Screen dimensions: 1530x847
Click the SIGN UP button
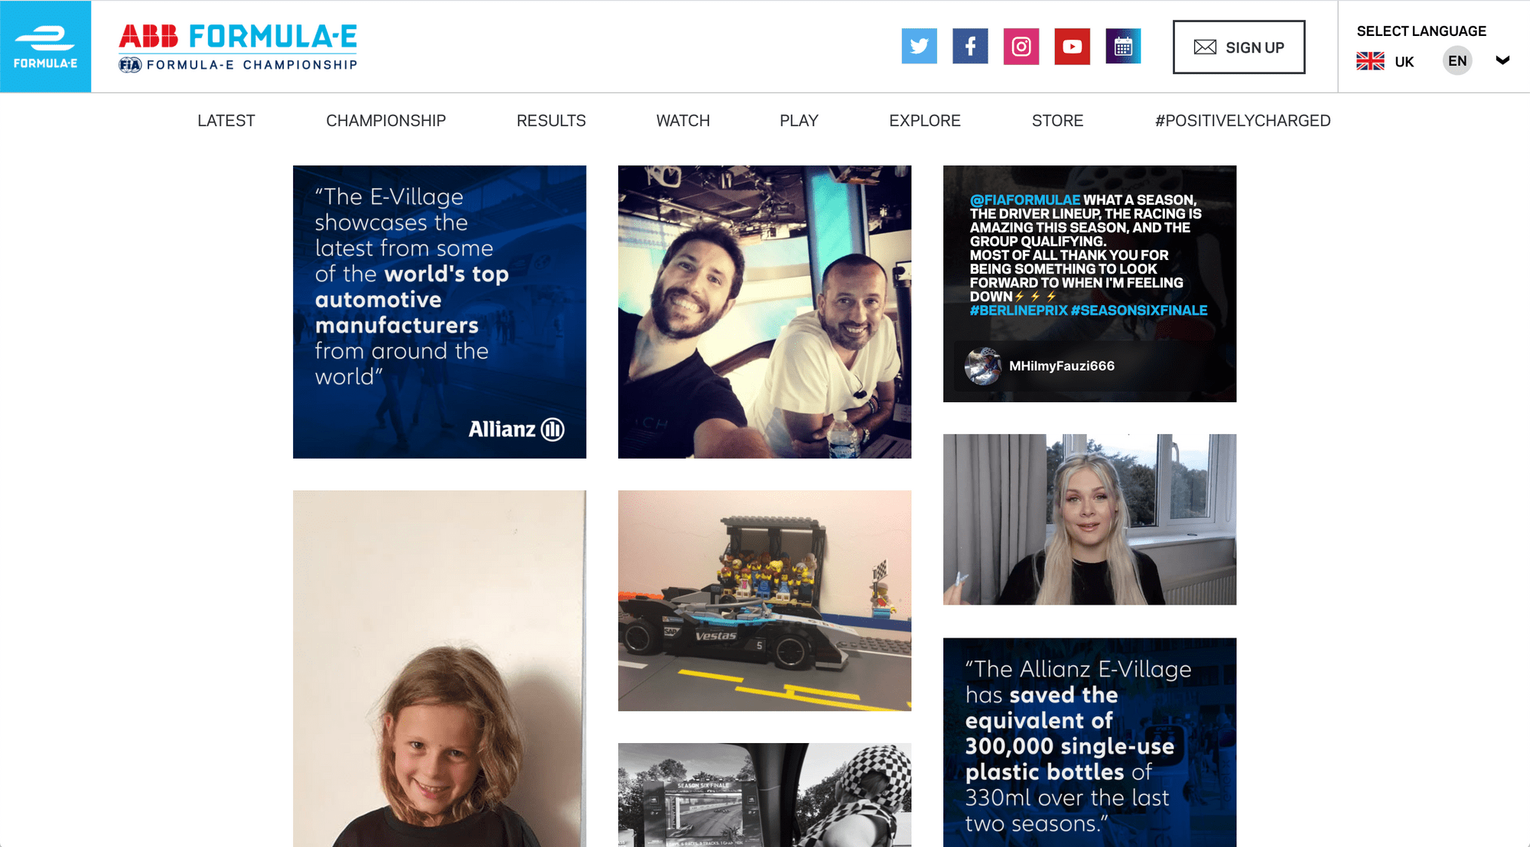click(x=1239, y=47)
